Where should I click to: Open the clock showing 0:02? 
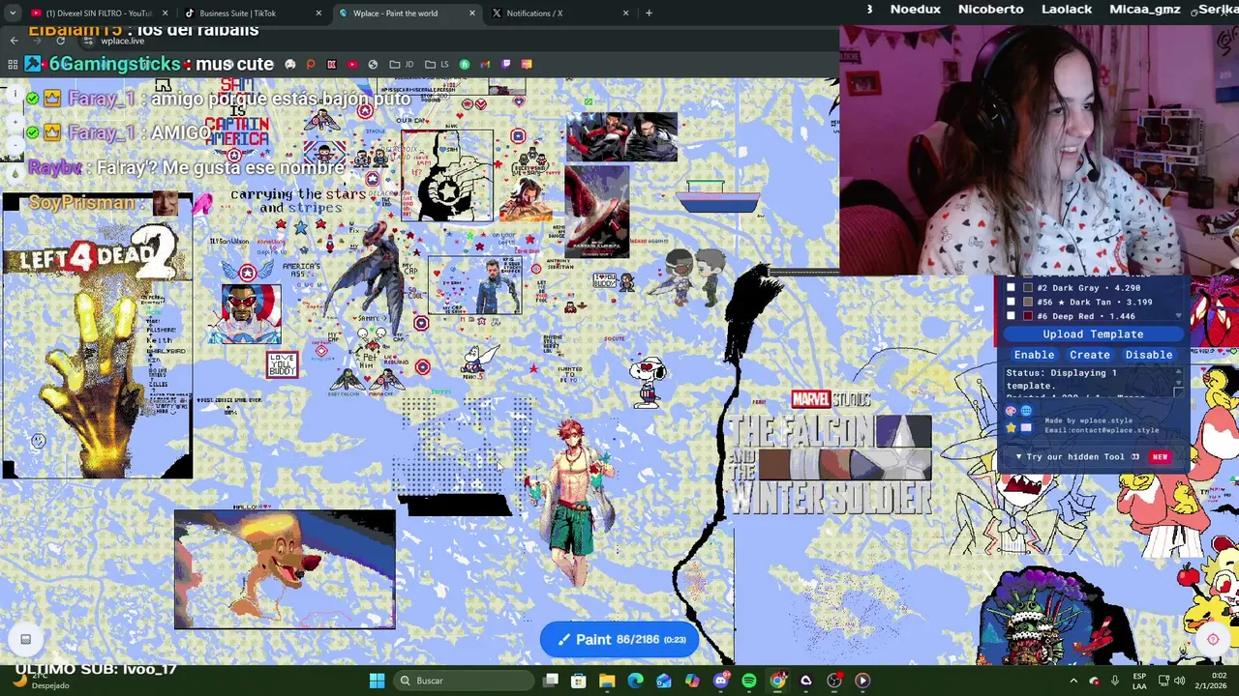[1213, 681]
